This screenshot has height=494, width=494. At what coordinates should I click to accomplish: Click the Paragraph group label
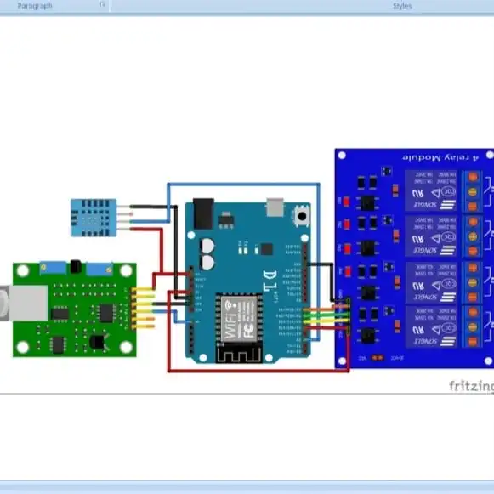click(35, 6)
